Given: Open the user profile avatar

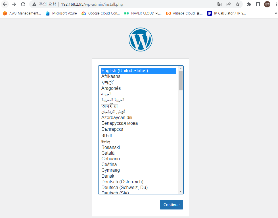Looking at the screenshot, I should pyautogui.click(x=267, y=4).
